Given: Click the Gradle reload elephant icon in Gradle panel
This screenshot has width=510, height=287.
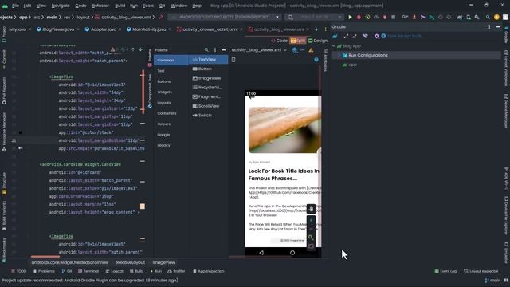Looking at the screenshot, I should point(335,36).
